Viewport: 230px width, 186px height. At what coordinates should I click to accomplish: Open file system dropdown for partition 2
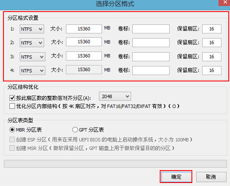(x=32, y=42)
